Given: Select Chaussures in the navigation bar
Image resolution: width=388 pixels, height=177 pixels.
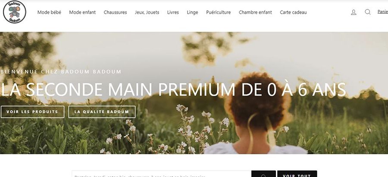Looking at the screenshot, I should click(115, 12).
